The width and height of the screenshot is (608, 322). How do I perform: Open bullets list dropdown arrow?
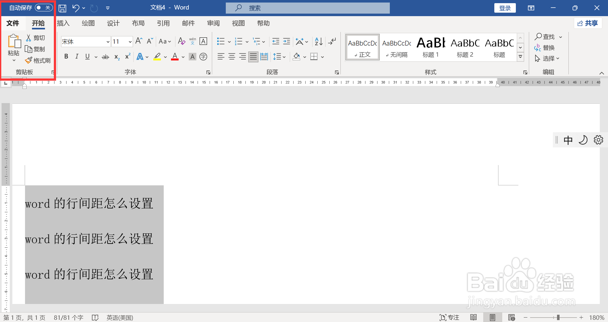pos(229,41)
